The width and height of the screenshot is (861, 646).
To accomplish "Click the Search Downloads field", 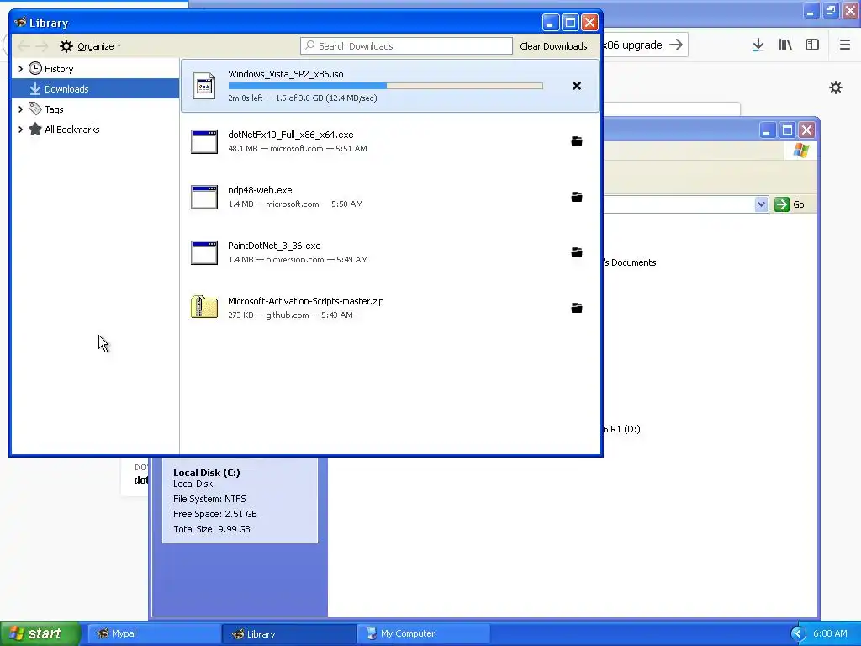I will [x=406, y=46].
